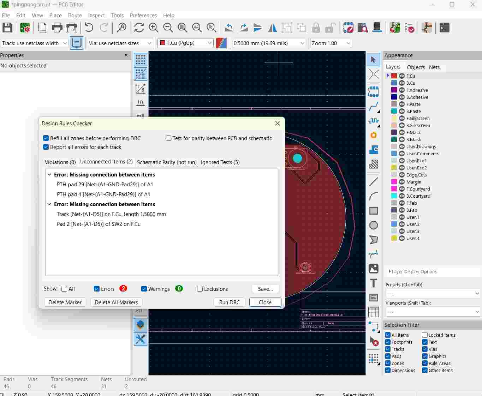Open the F.Cu layer selector dropdown

tap(186, 43)
